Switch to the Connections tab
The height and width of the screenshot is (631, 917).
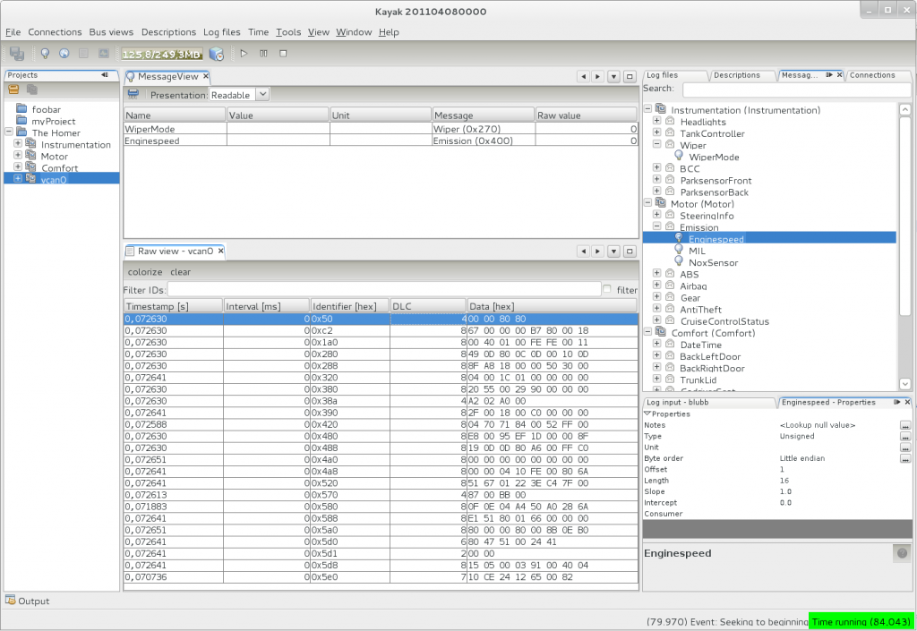point(872,75)
